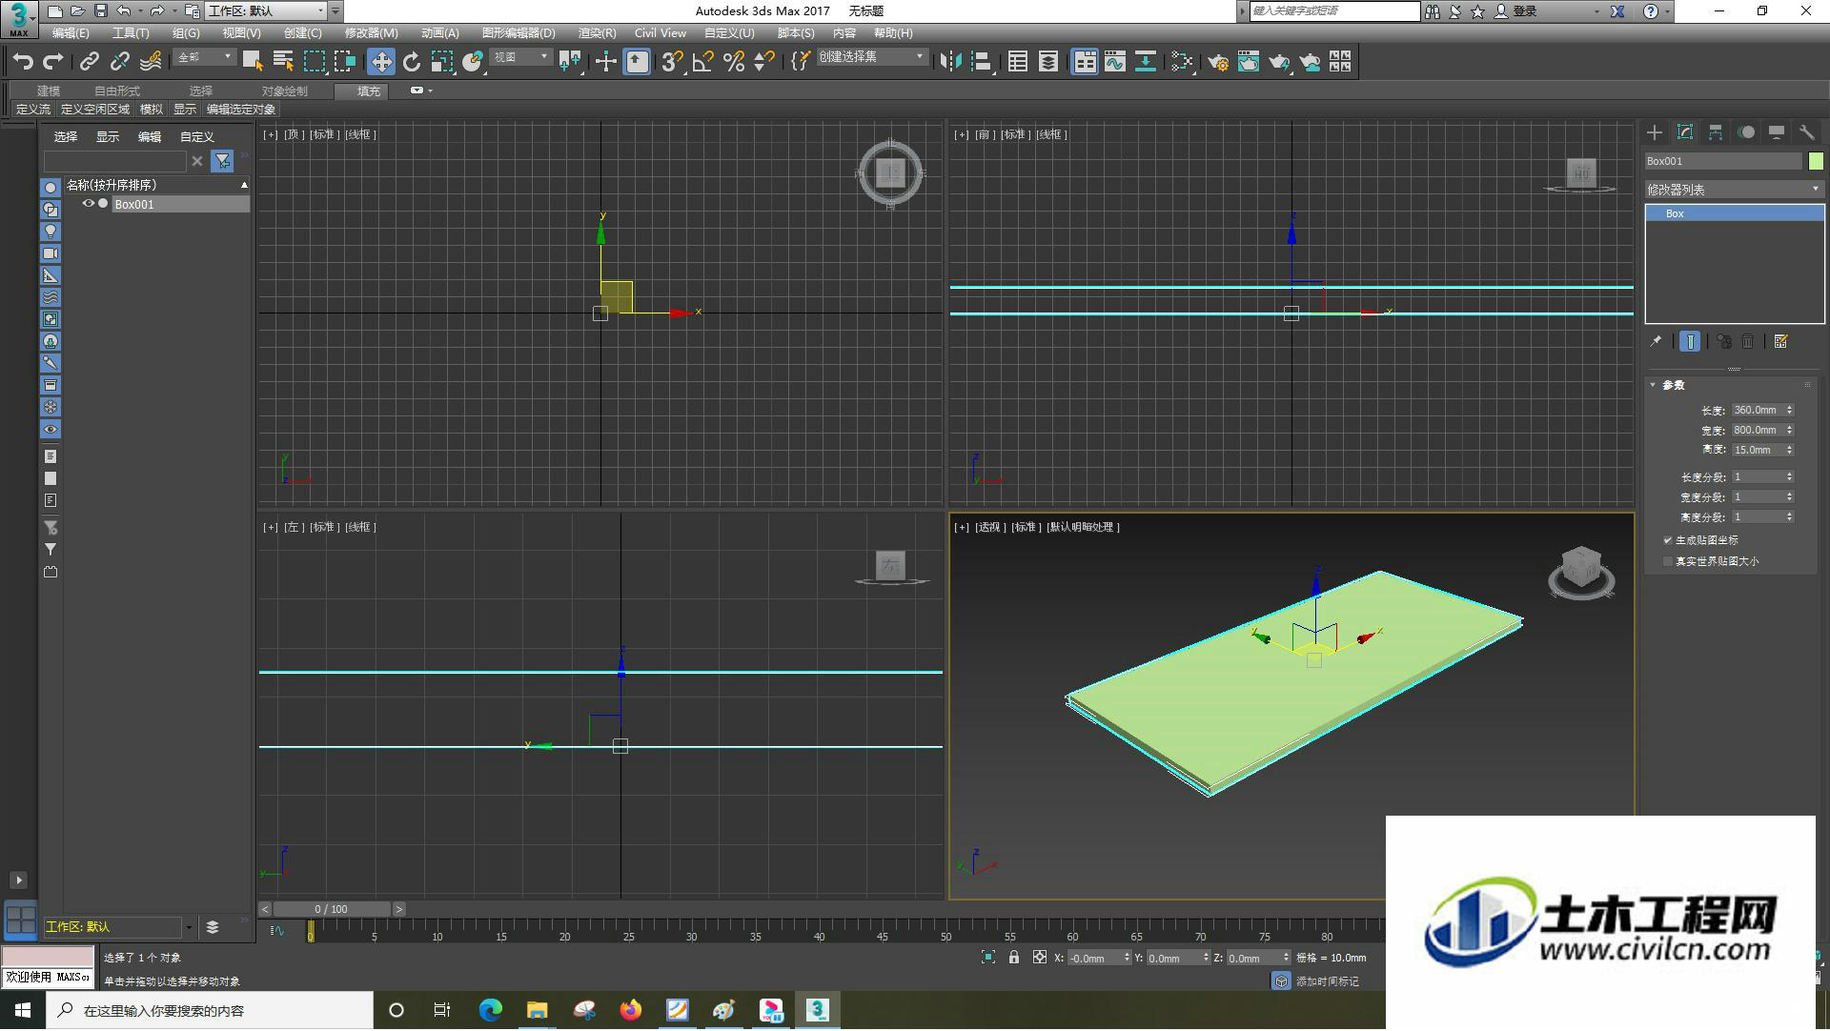Toggle the 3D Snaps button

672,62
